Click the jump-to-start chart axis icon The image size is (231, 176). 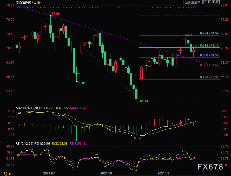click(x=209, y=2)
